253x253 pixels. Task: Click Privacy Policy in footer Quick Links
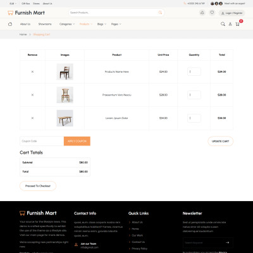tap(140, 249)
